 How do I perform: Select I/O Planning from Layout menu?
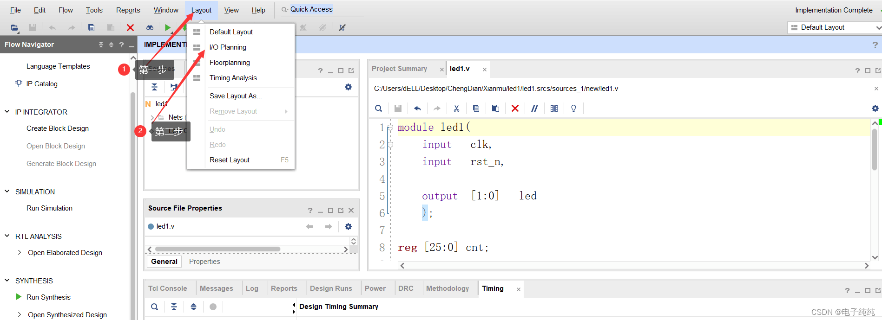tap(241, 47)
